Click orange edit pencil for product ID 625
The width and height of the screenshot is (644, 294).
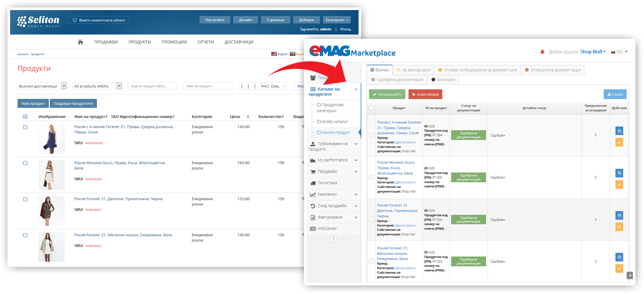(x=619, y=184)
